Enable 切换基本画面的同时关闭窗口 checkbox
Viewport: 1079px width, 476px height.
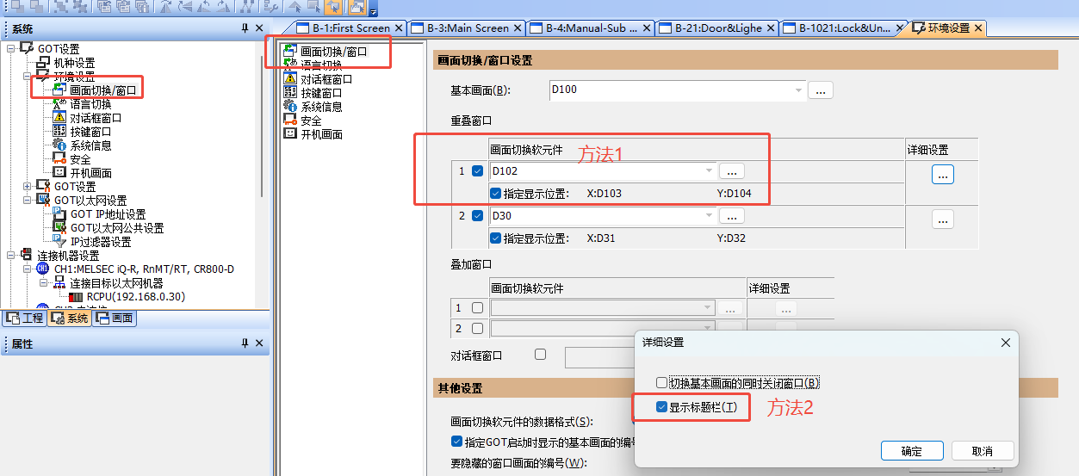click(661, 383)
